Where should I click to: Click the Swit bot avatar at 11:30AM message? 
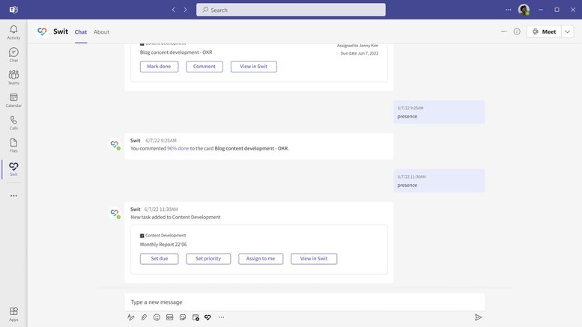point(115,213)
